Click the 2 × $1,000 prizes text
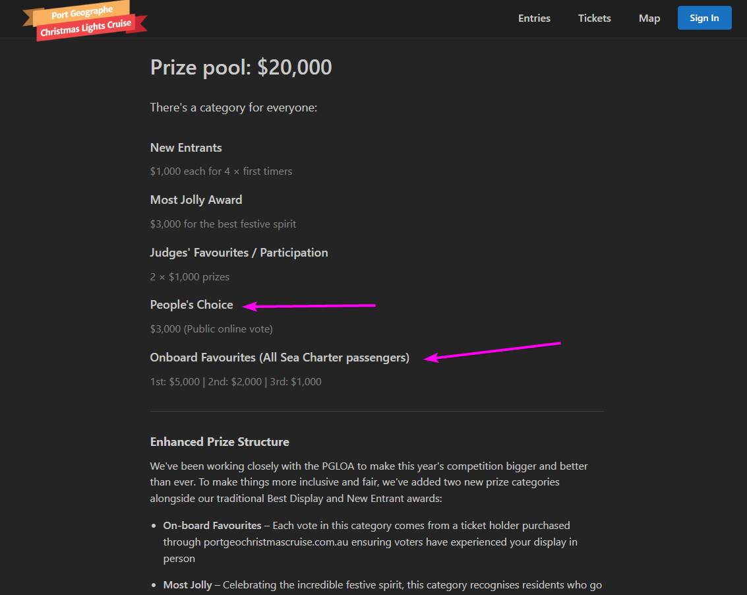Viewport: 747px width, 595px height. (x=190, y=277)
